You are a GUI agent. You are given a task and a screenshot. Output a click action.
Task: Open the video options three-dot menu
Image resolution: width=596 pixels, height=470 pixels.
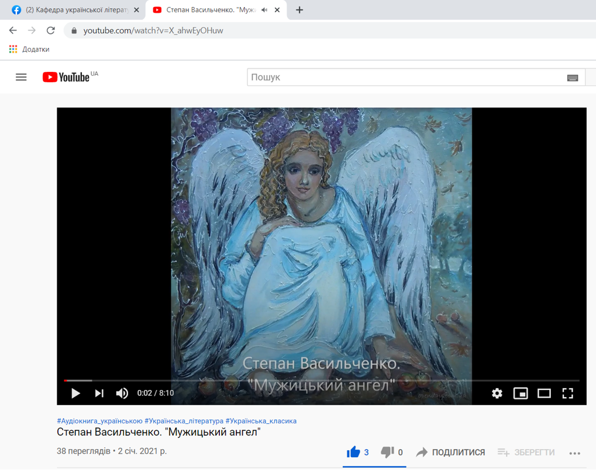[x=574, y=452]
